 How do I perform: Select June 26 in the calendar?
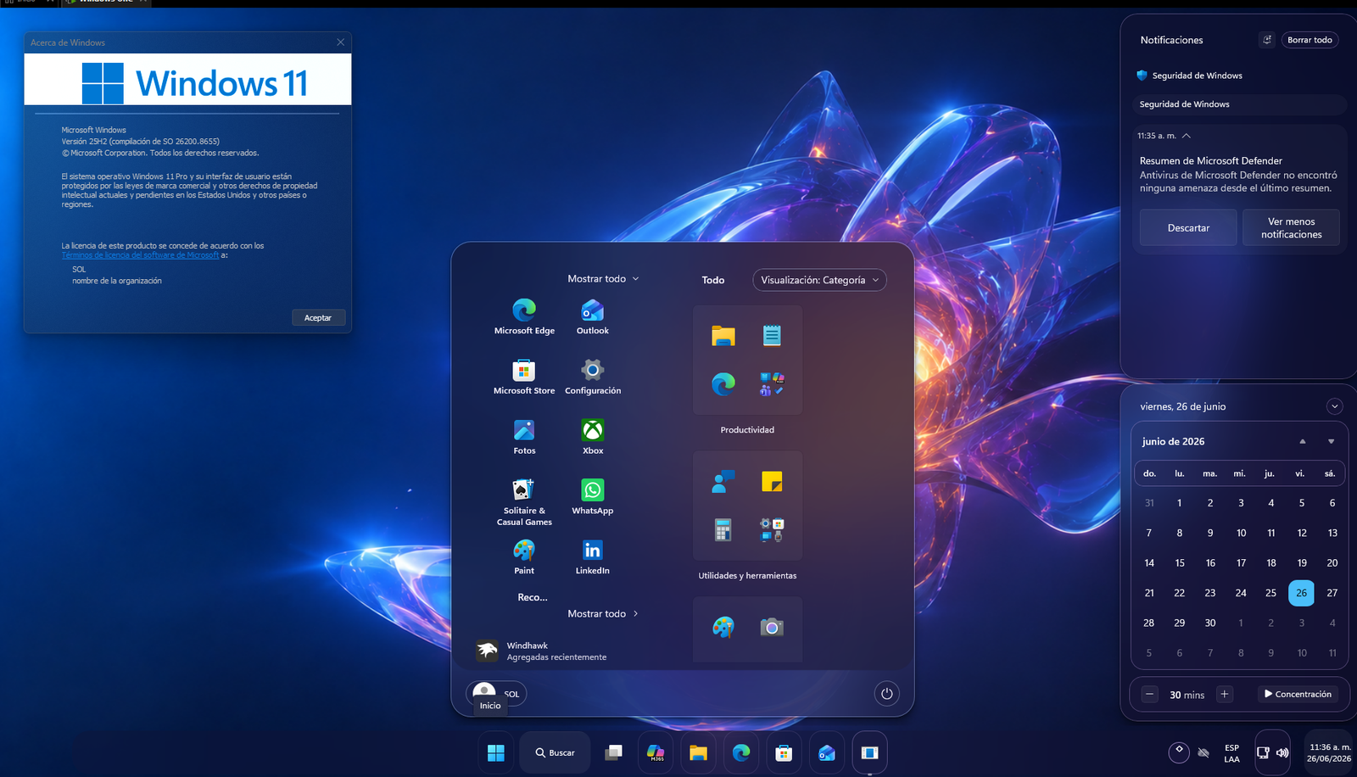1301,593
